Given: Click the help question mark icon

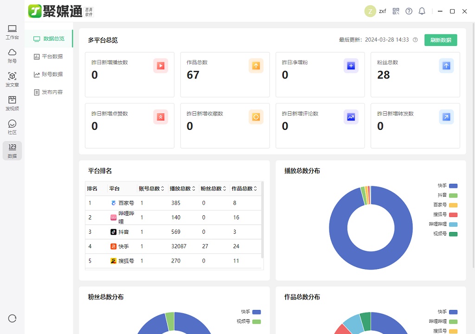Looking at the screenshot, I should coord(409,11).
